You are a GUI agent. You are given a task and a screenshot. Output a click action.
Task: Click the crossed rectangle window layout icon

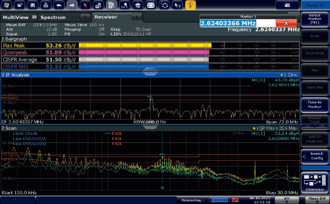(x=151, y=5)
